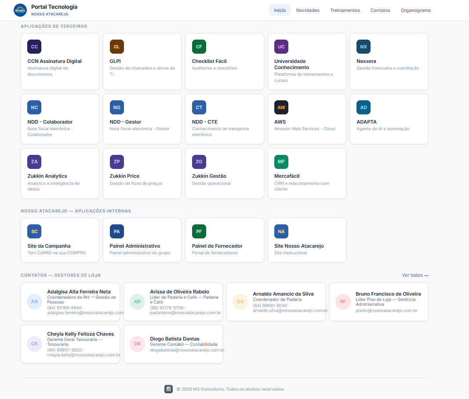Click email adalgisa.ferreira@nossoatacarejo.com
The height and width of the screenshot is (399, 469).
pos(85,312)
